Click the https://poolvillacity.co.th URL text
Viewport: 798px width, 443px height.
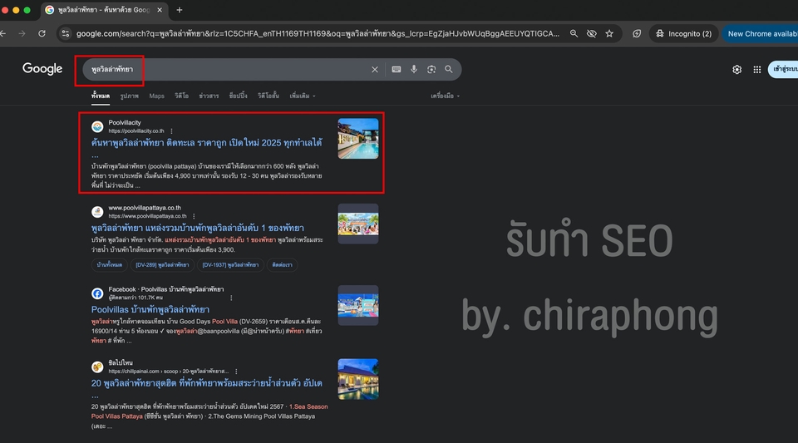135,130
